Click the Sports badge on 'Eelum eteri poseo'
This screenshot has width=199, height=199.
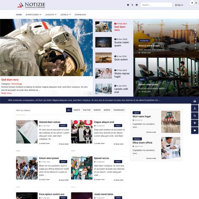point(64,162)
